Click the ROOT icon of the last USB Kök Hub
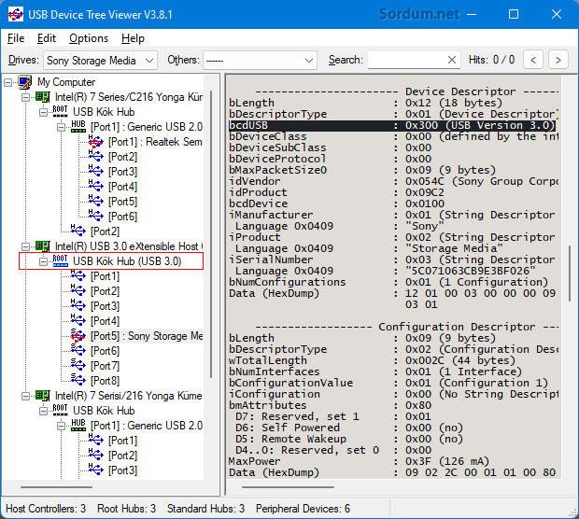Screen dimensions: 579x519 coord(60,410)
